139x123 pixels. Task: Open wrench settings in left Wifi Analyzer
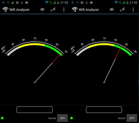53,10
